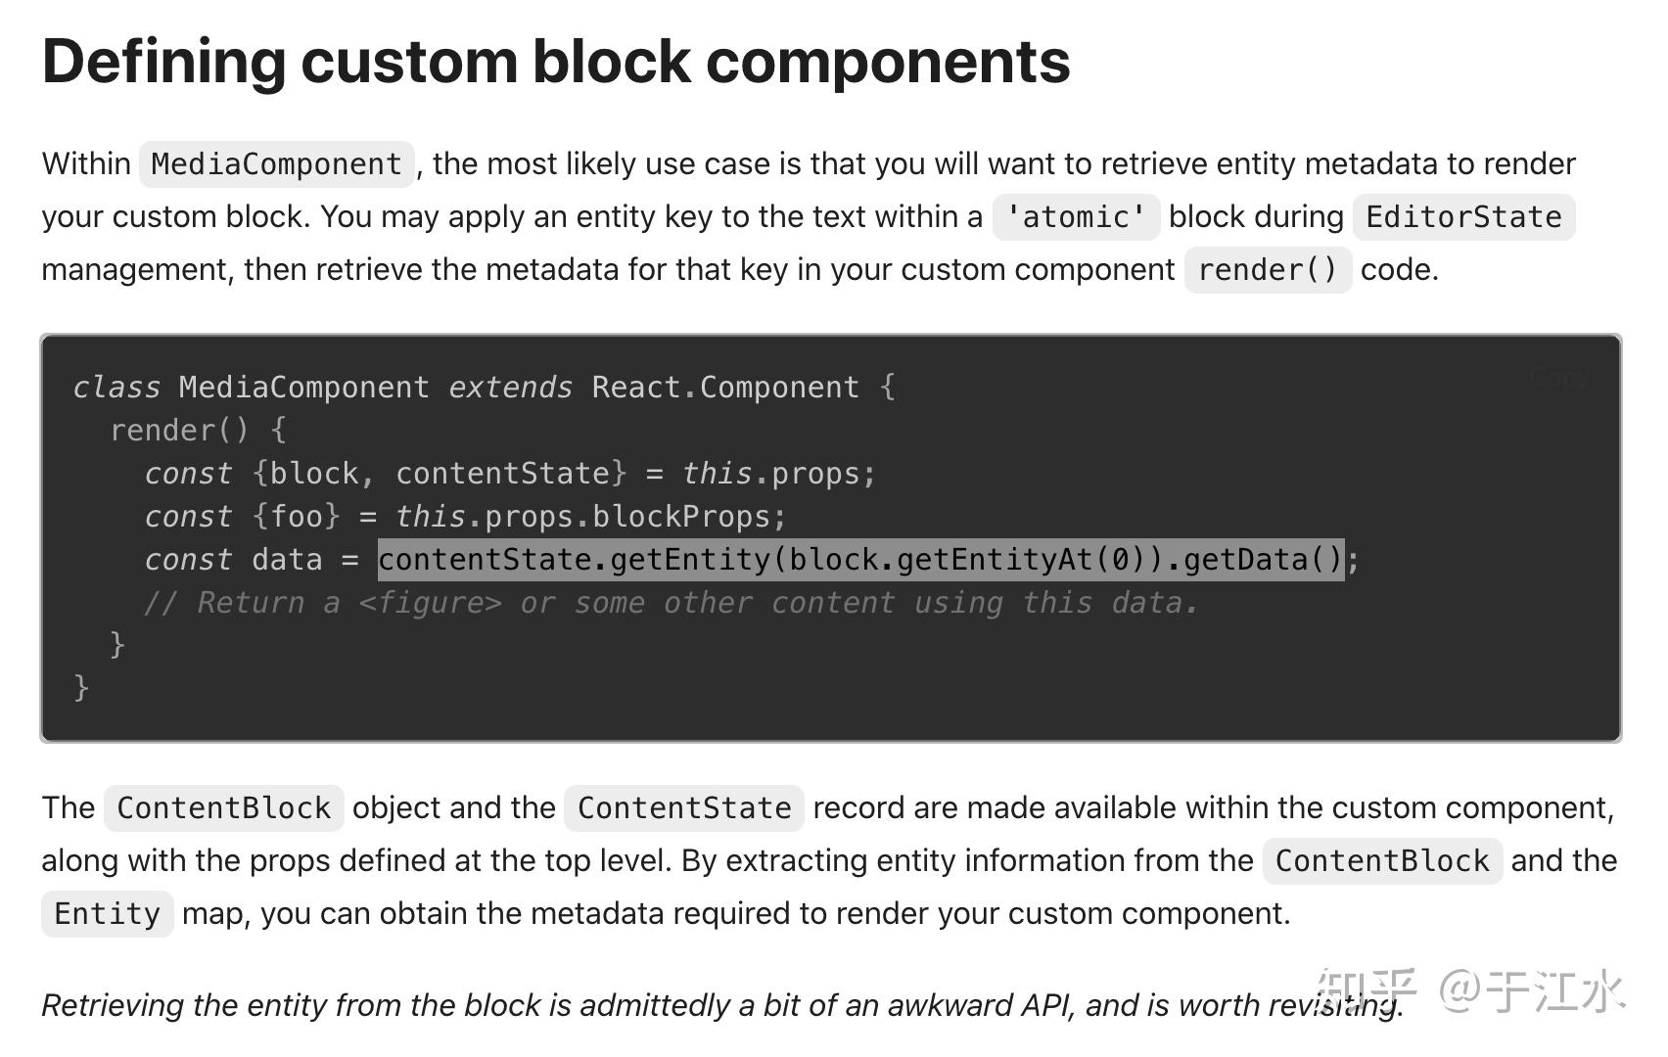Image resolution: width=1668 pixels, height=1057 pixels.
Task: Click the Zhihu watermark logo
Action: (x=1367, y=990)
